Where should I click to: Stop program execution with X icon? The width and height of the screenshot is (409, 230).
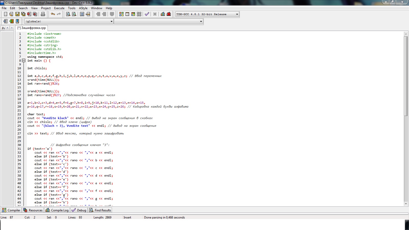point(155,14)
